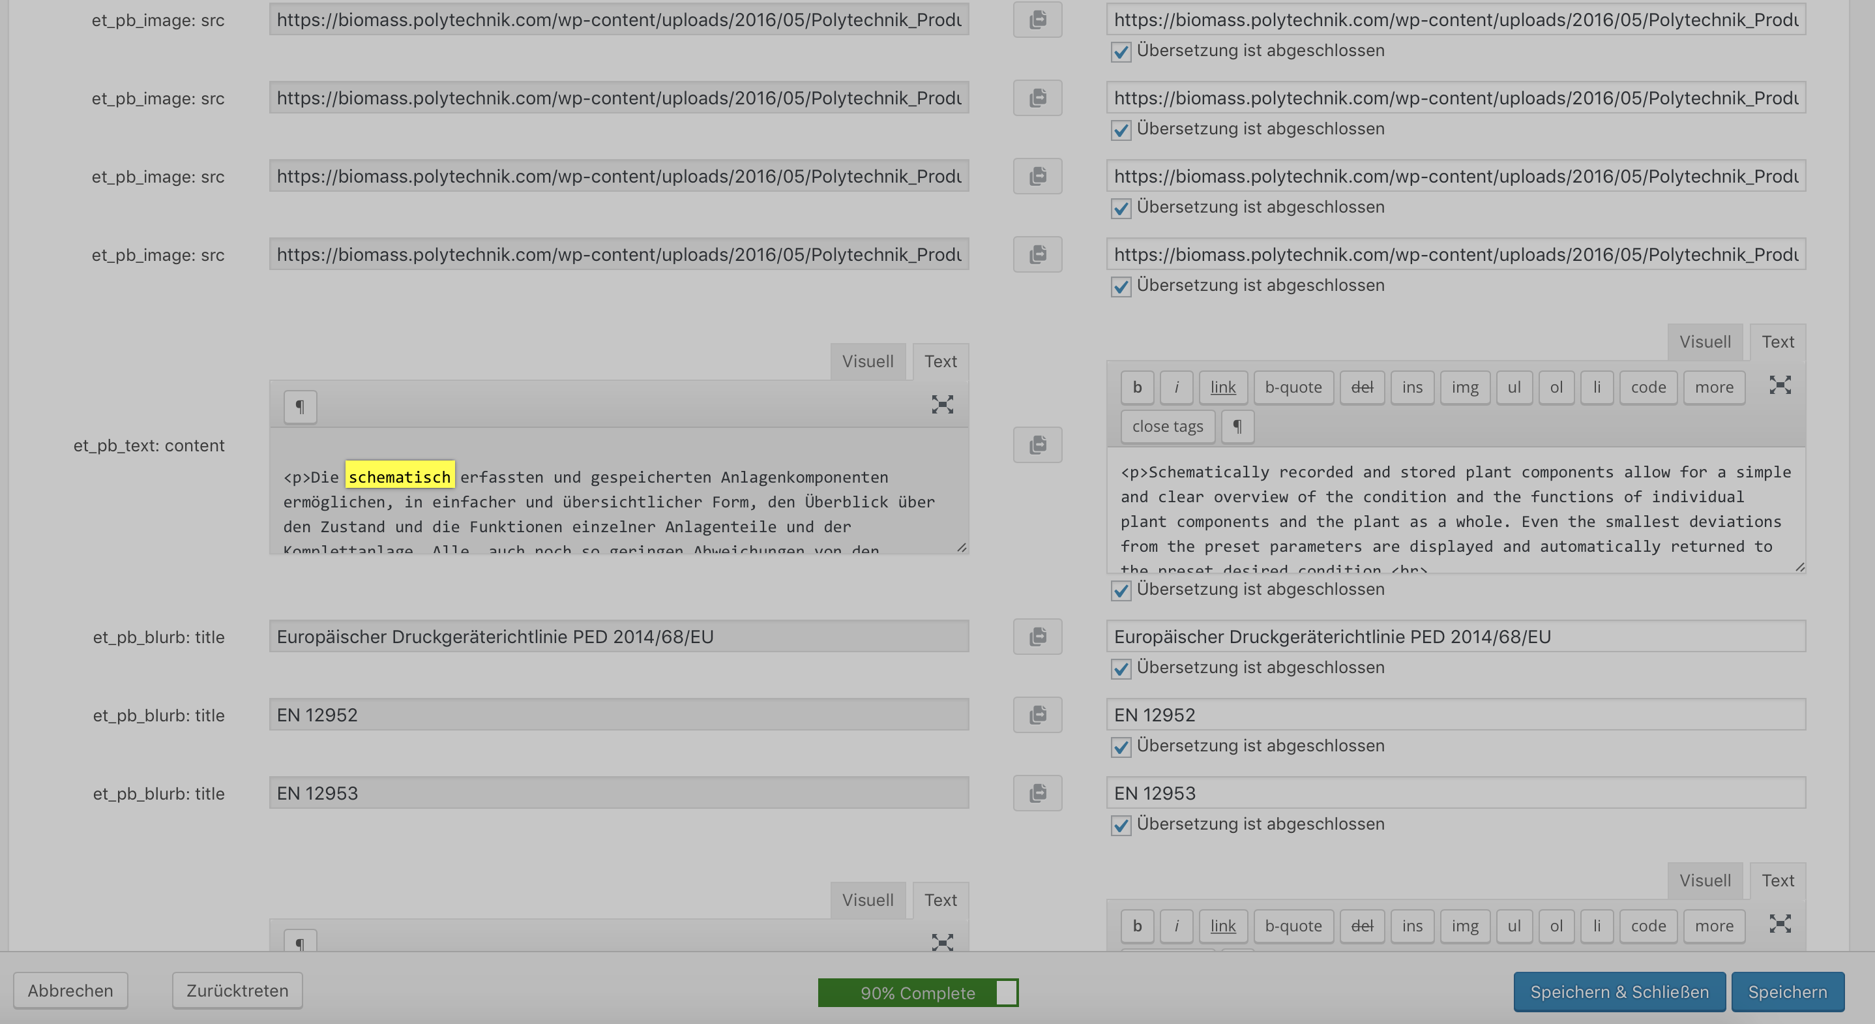Copy original for second et_pb_image src row
Screen dimensions: 1875x1024
tap(1037, 98)
